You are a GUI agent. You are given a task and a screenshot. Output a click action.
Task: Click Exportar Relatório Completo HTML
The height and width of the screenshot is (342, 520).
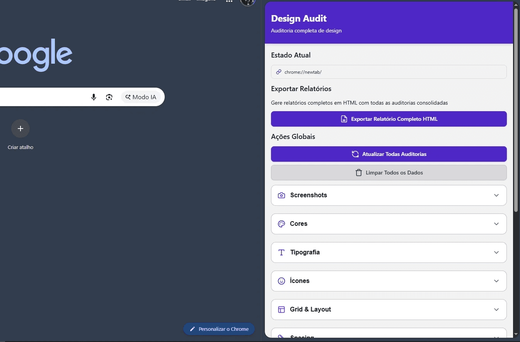pyautogui.click(x=389, y=119)
